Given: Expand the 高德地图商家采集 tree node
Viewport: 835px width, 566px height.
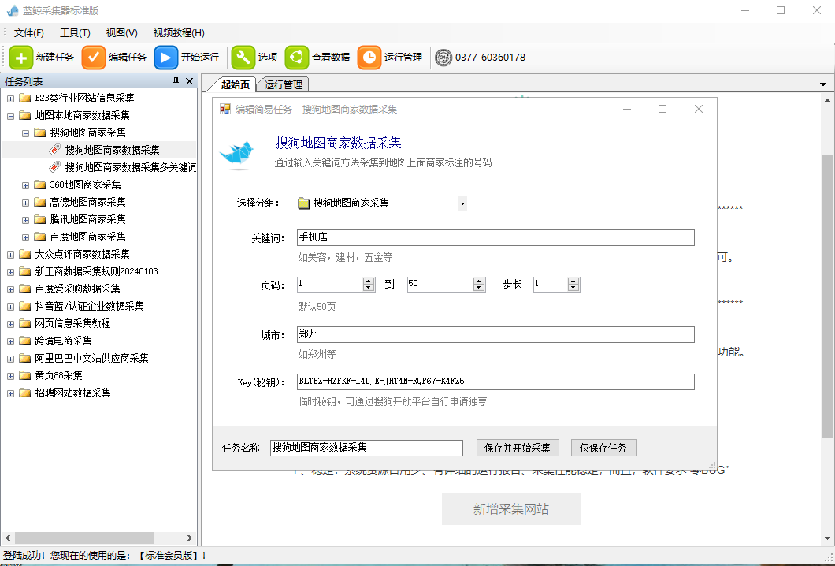Looking at the screenshot, I should 25,203.
